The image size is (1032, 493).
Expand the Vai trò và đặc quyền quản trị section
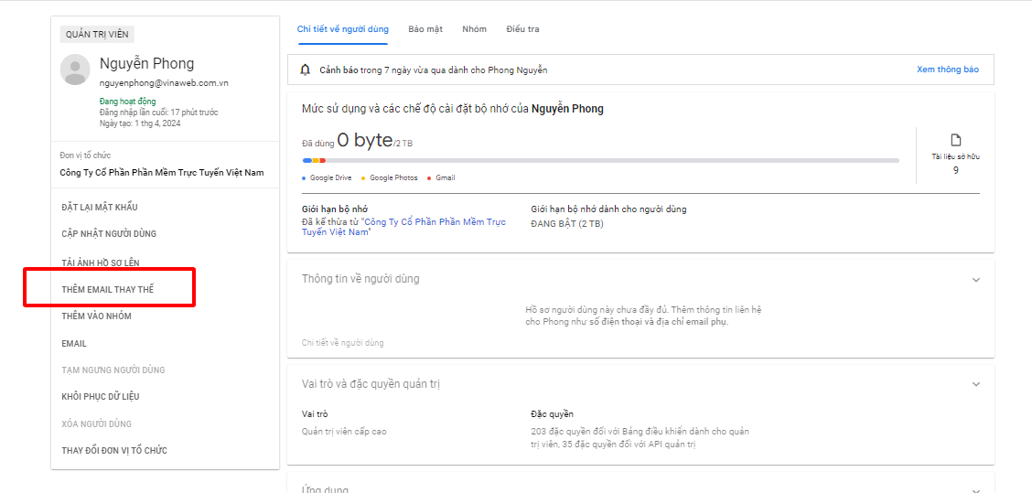975,385
